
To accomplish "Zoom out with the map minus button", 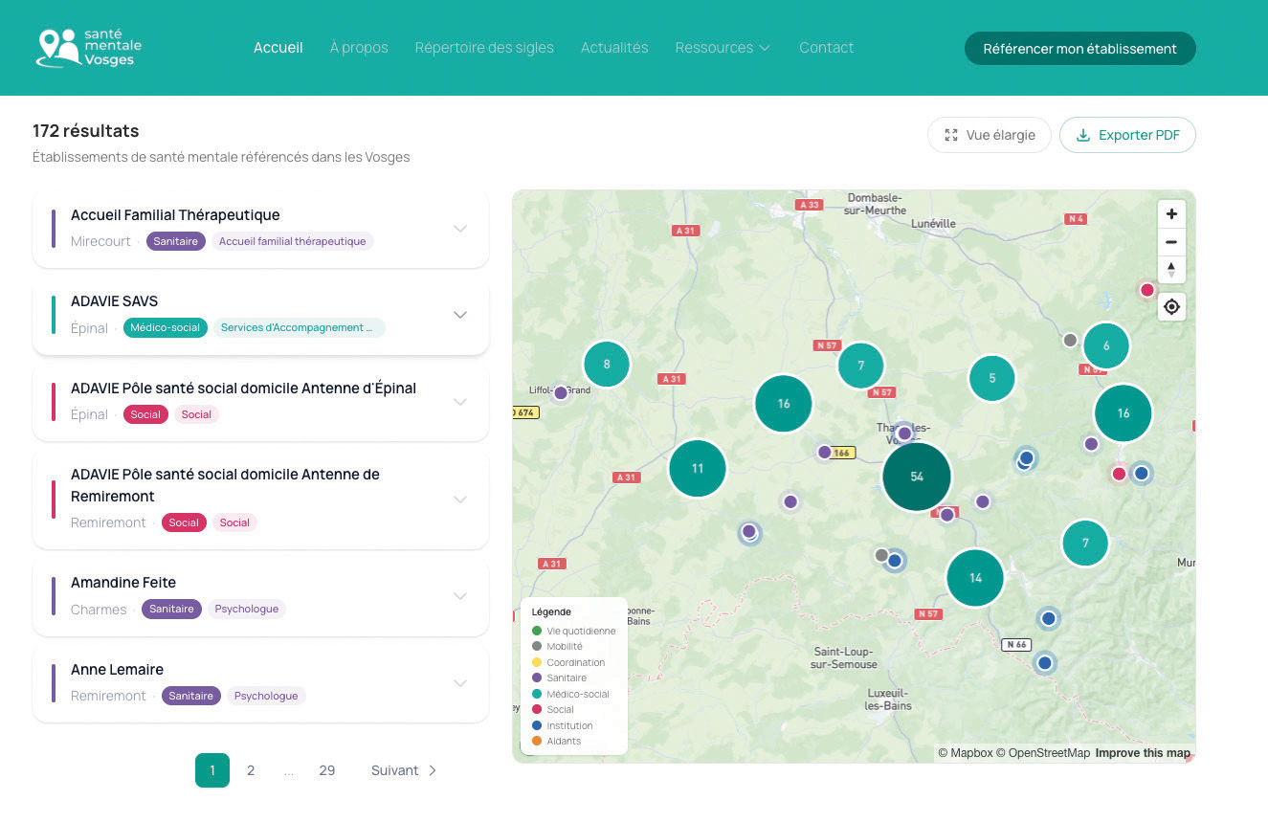I will [1171, 242].
